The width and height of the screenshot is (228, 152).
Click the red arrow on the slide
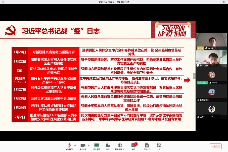tap(187, 80)
